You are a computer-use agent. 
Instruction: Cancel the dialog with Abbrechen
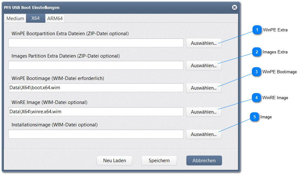pyautogui.click(x=204, y=161)
